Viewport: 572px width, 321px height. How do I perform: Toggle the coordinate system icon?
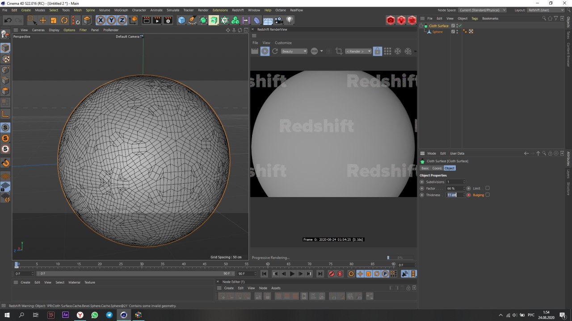point(133,20)
